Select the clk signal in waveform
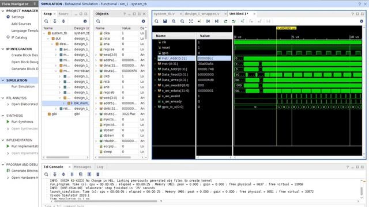This screenshot has width=369, height=207. [x=164, y=42]
